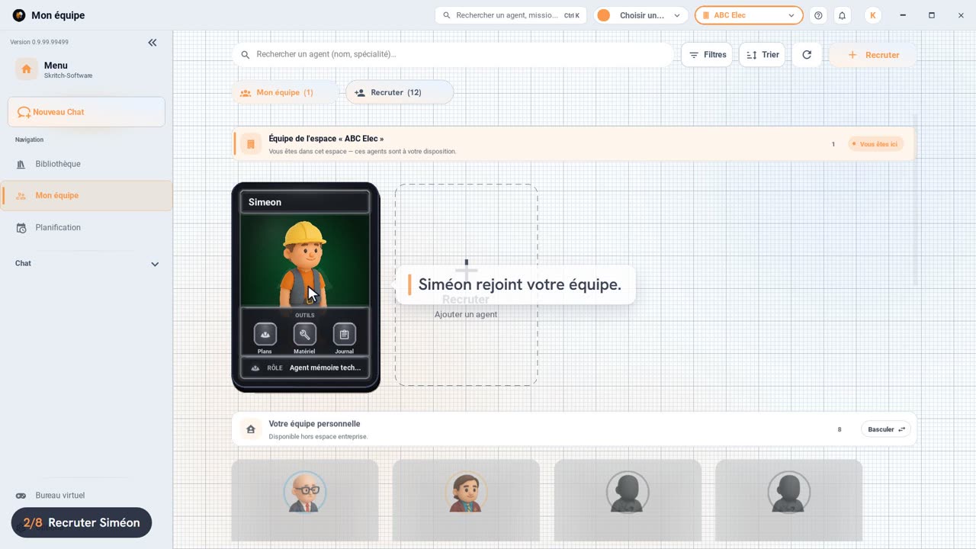The height and width of the screenshot is (549, 976).
Task: Open the K user avatar
Action: tap(872, 15)
